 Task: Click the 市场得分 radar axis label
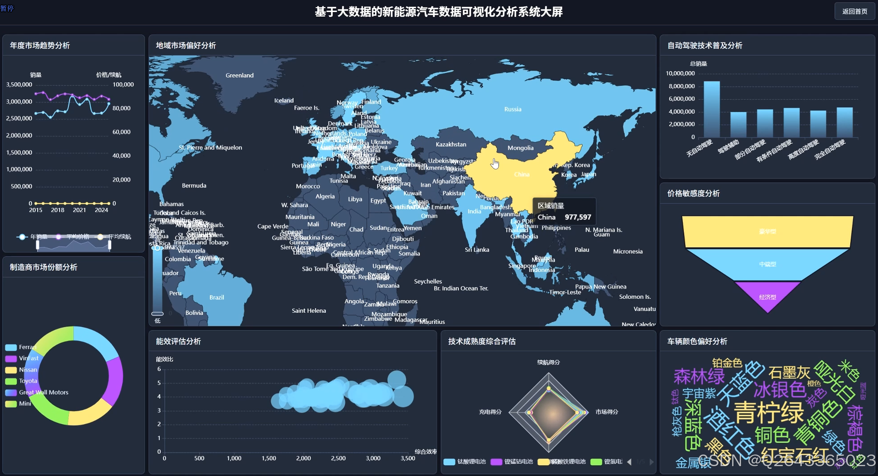tap(607, 412)
